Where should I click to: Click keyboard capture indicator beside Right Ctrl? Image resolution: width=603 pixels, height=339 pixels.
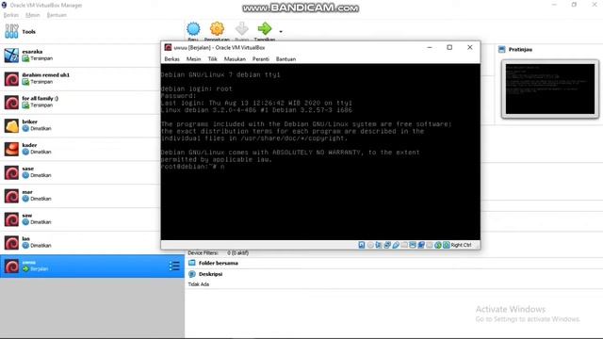pyautogui.click(x=446, y=245)
